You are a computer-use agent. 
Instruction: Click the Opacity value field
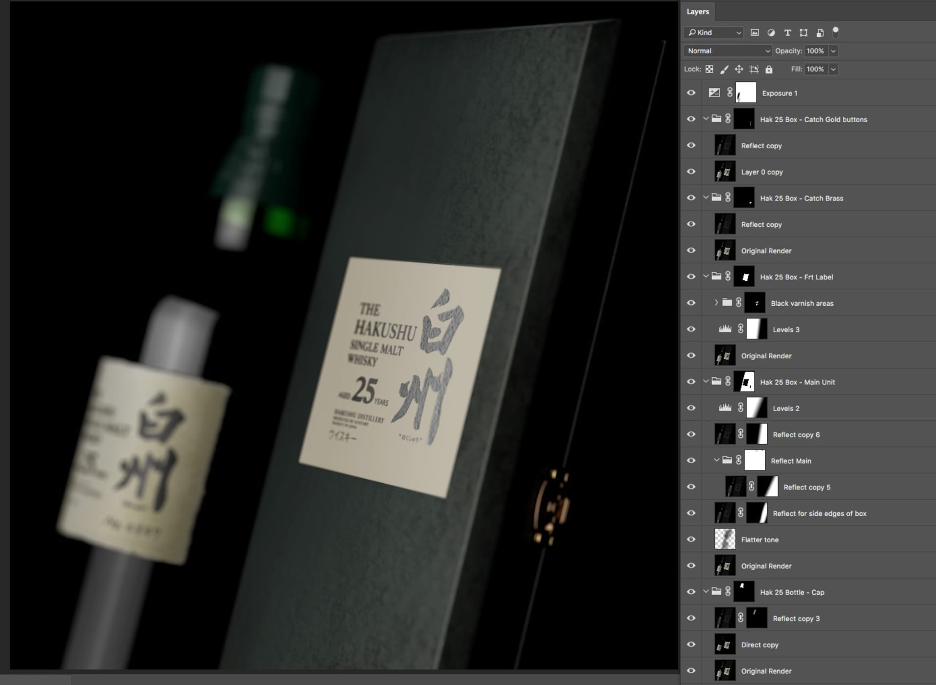816,51
